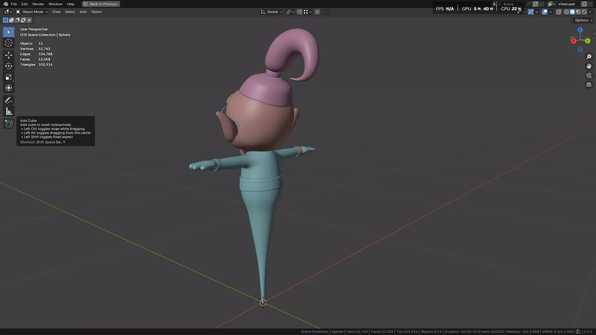Activate the 3D Cursor tool
Image resolution: width=596 pixels, height=335 pixels.
pyautogui.click(x=9, y=43)
